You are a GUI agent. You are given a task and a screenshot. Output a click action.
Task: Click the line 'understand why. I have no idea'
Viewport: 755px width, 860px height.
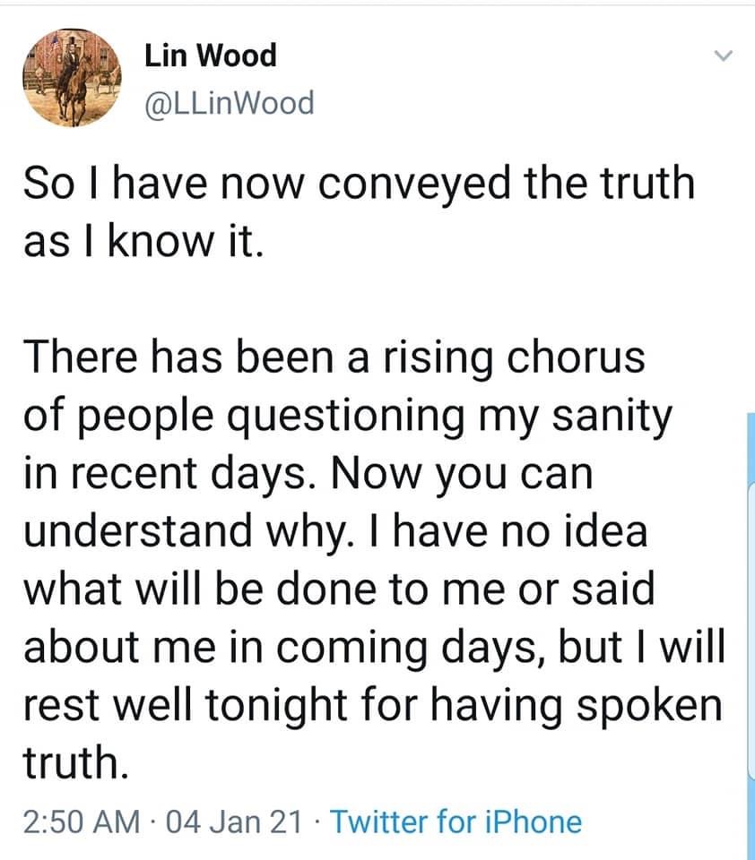click(x=335, y=532)
